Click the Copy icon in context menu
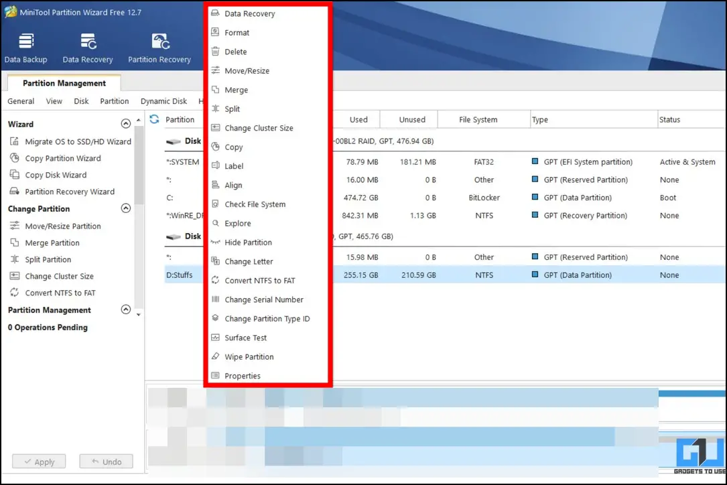The image size is (727, 485). pyautogui.click(x=215, y=147)
